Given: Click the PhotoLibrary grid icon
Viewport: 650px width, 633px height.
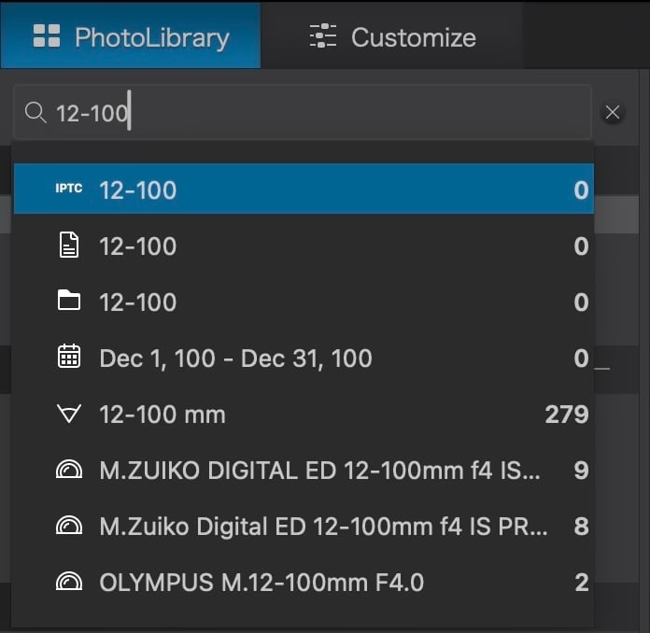Looking at the screenshot, I should pos(46,36).
